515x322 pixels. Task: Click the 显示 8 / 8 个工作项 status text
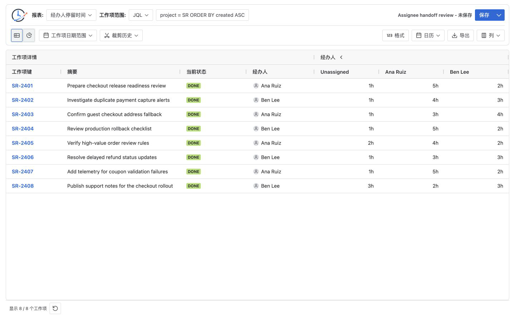(x=28, y=308)
